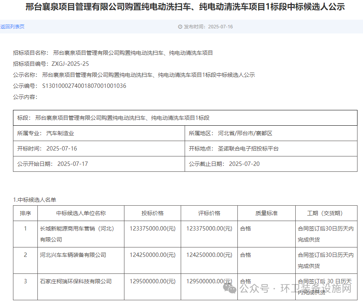Screen dimensions: 363x303
Task: Click delivery term of first candidate row
Action: 326,234
